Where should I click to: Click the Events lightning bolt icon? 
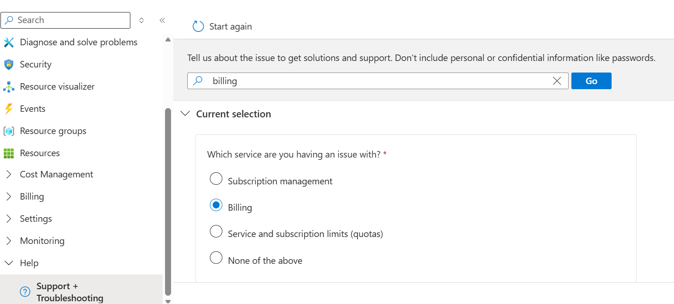click(9, 109)
